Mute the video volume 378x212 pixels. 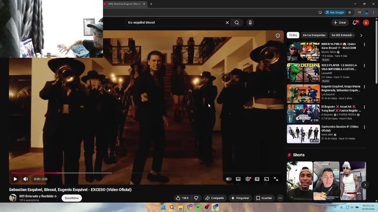[x=26, y=179]
